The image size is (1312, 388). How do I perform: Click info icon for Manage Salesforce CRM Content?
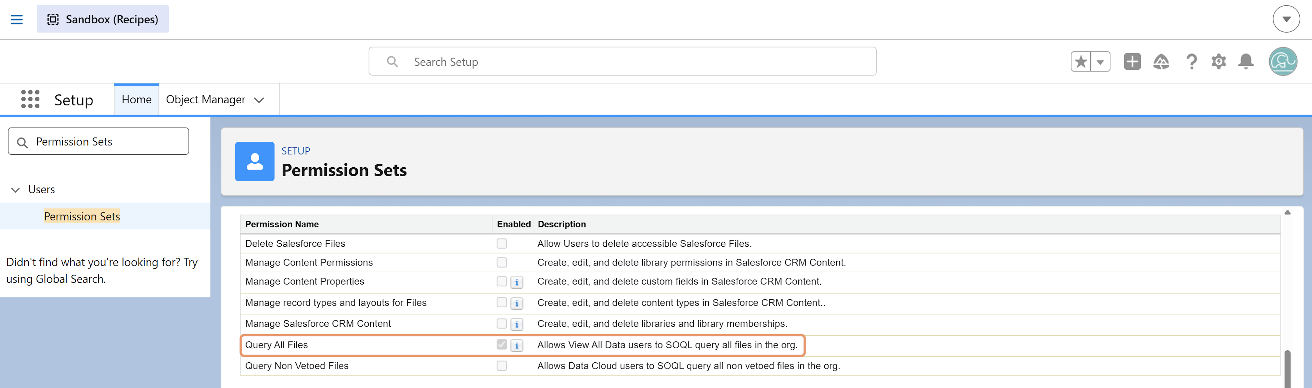516,325
